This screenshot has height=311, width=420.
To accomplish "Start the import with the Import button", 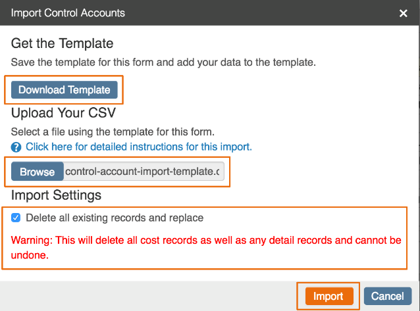I will pyautogui.click(x=328, y=297).
